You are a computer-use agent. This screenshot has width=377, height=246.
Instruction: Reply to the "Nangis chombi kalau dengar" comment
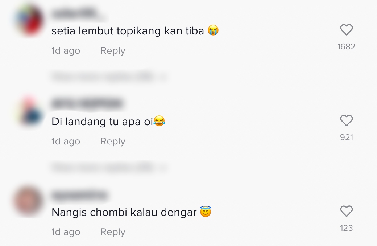pyautogui.click(x=113, y=232)
